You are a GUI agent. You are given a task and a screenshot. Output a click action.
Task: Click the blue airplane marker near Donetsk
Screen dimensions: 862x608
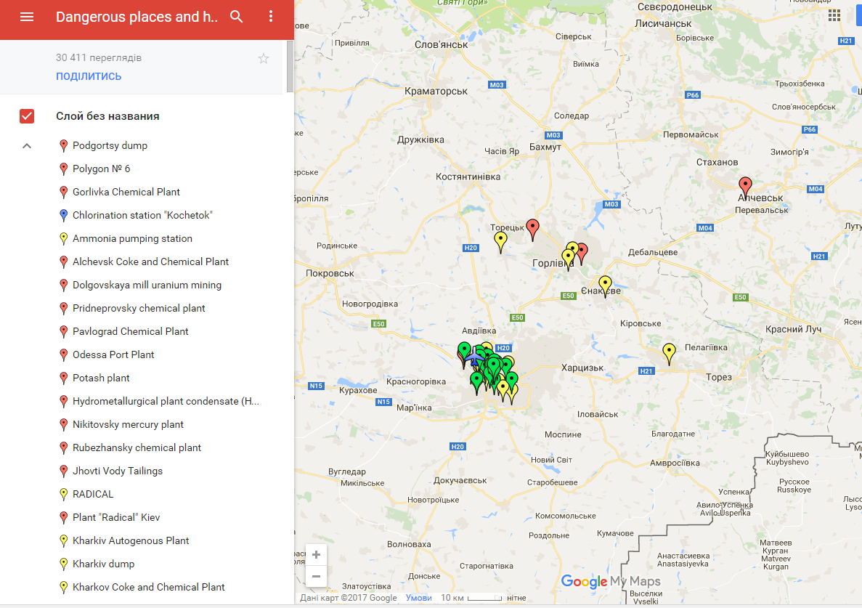[473, 358]
